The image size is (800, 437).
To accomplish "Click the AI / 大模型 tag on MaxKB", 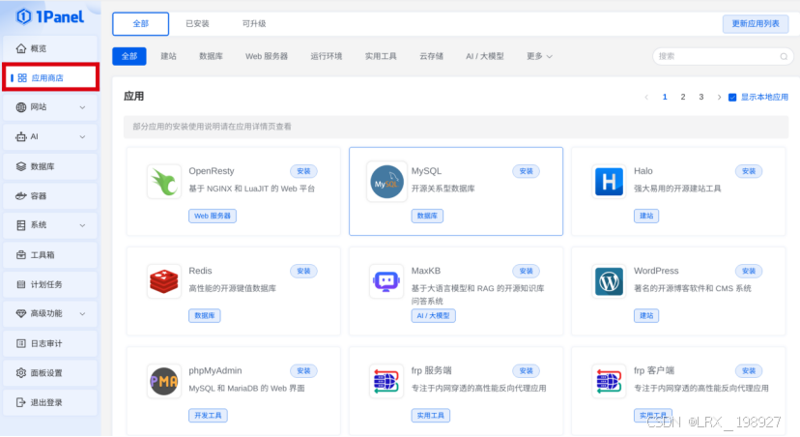I will click(433, 316).
